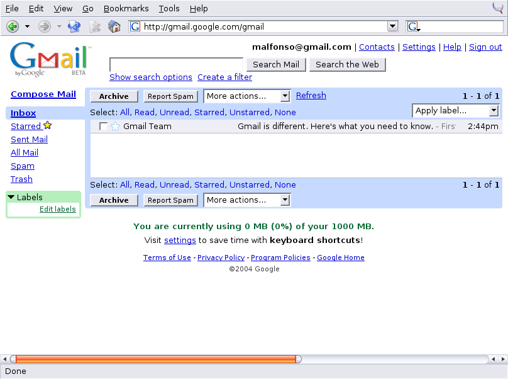Screen dimensions: 508x379
Task: Open the Compose Mail link
Action: 43,94
